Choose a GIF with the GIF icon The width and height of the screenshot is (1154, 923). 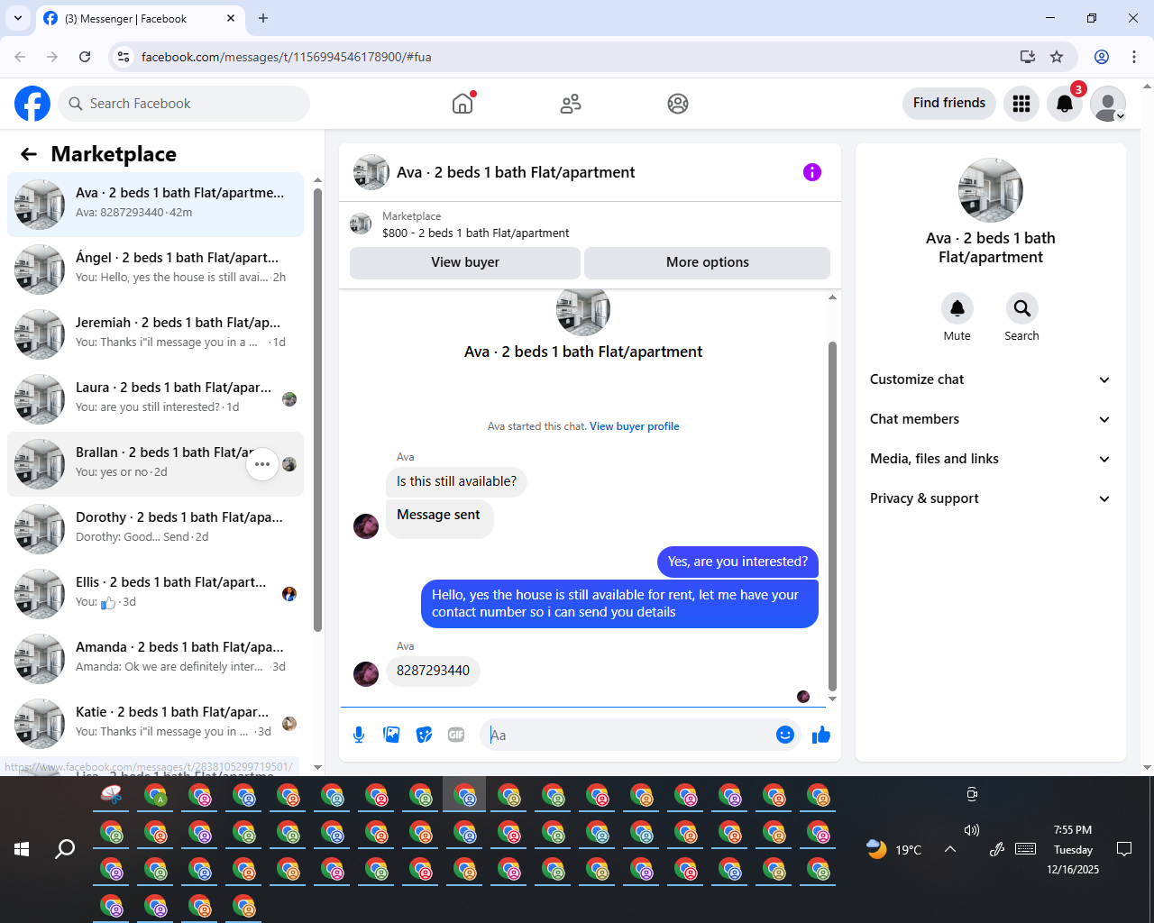(x=456, y=735)
